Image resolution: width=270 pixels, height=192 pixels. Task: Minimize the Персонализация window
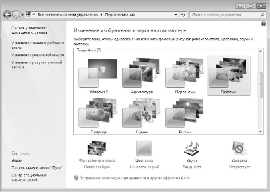pos(240,6)
